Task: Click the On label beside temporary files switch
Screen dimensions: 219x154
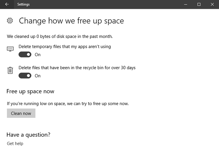Action: [38, 54]
